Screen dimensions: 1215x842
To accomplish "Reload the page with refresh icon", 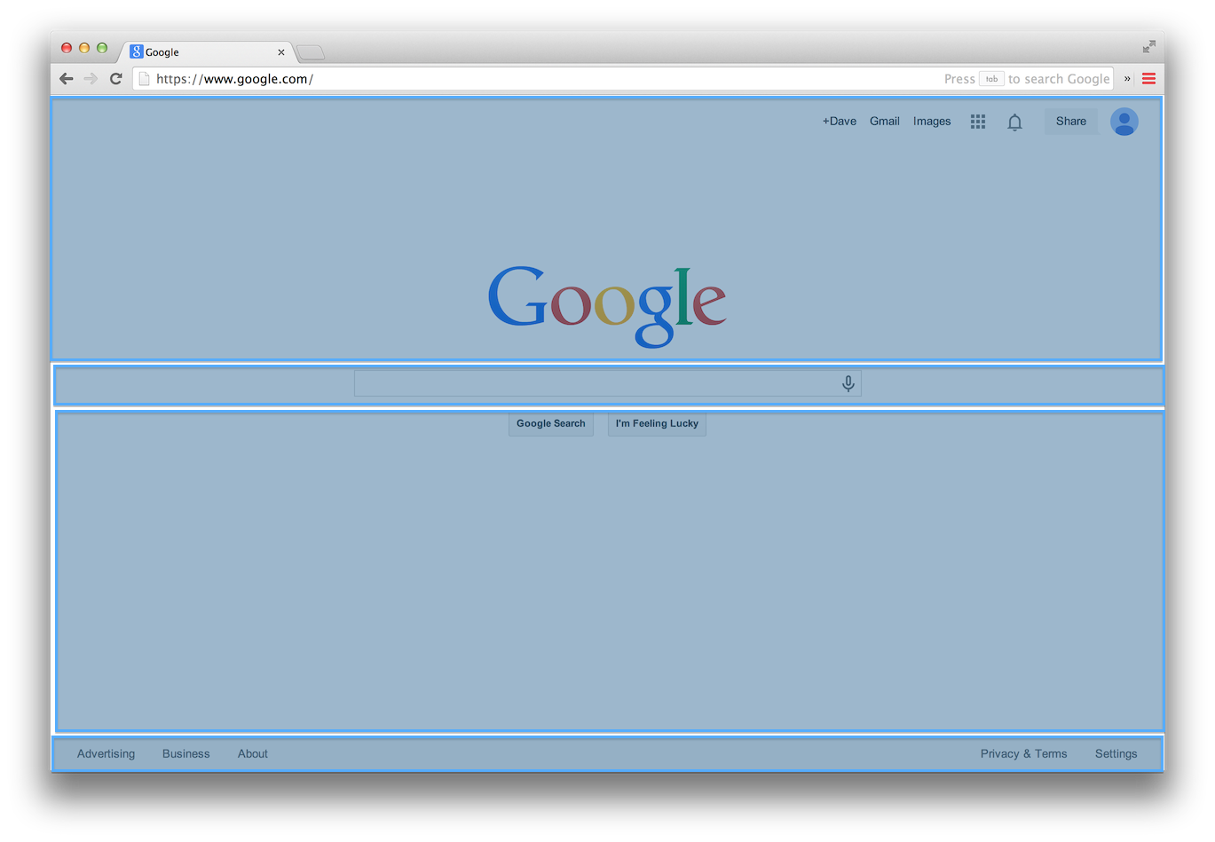I will click(115, 78).
